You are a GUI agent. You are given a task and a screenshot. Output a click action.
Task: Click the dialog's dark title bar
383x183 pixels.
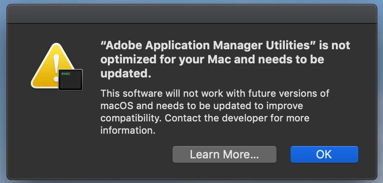(191, 12)
